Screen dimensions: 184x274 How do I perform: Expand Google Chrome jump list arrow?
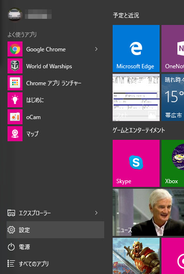96,49
